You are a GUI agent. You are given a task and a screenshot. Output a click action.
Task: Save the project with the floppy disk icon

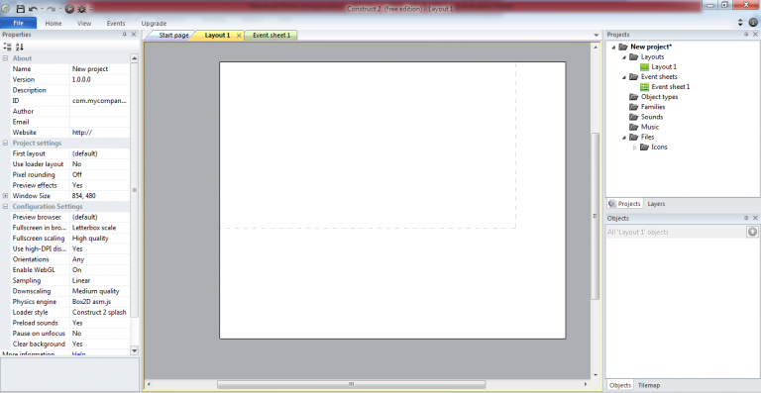[21, 9]
